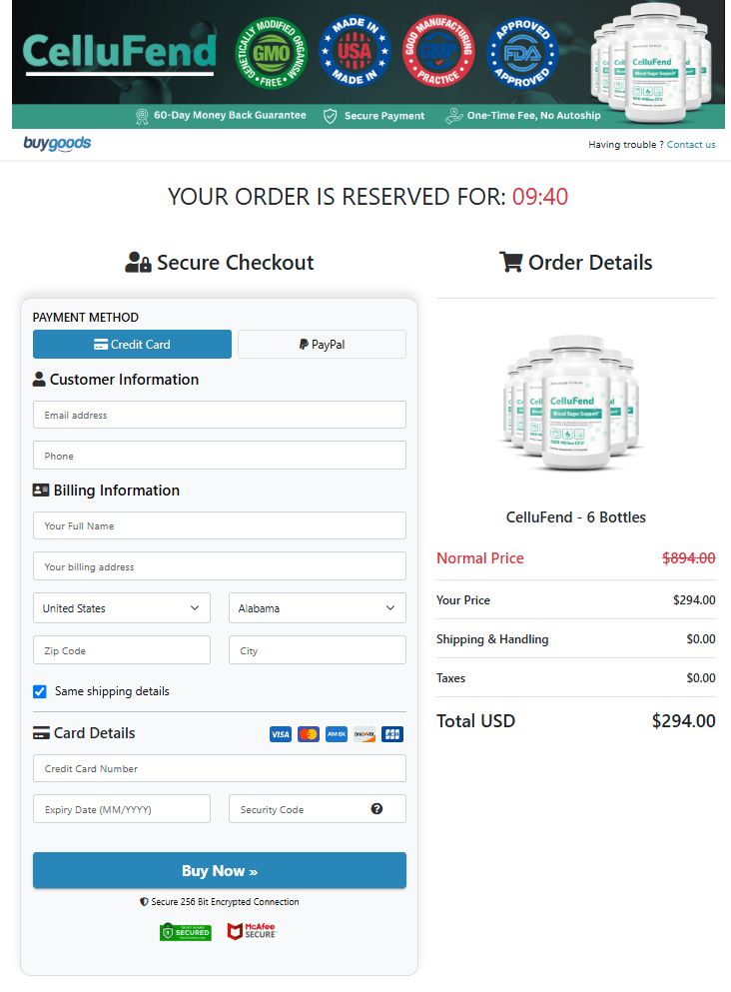Viewport: 731px width, 992px height.
Task: Click the Visa card icon
Action: [x=280, y=733]
